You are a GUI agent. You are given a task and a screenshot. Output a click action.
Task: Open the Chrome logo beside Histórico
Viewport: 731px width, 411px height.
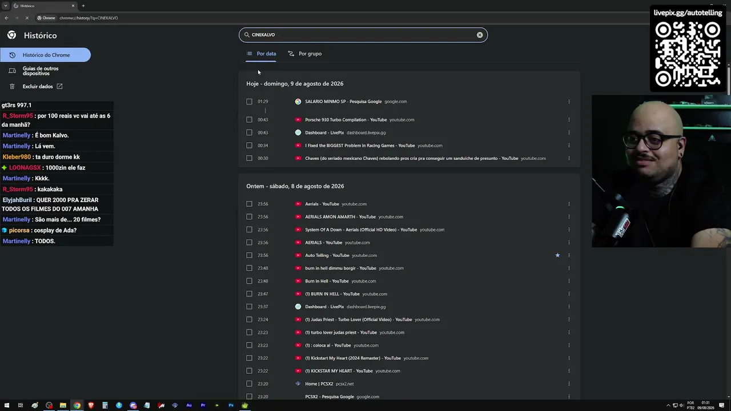(11, 35)
